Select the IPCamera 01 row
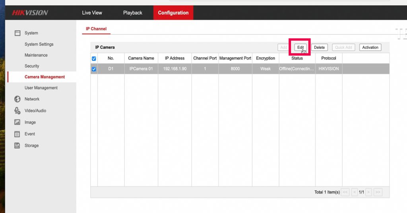Image resolution: width=407 pixels, height=213 pixels. pyautogui.click(x=141, y=69)
